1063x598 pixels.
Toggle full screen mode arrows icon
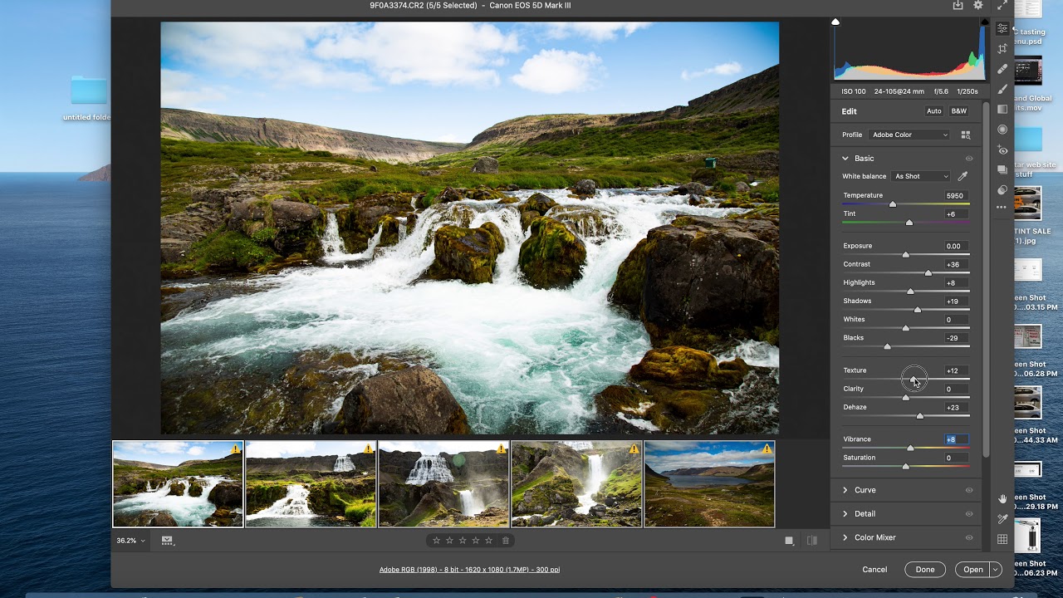(1002, 5)
